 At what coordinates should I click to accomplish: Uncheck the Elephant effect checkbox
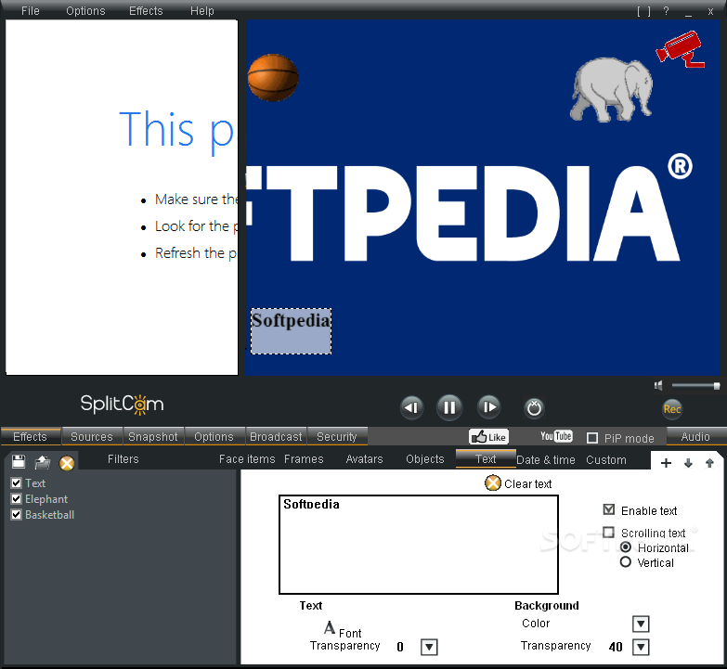point(16,498)
